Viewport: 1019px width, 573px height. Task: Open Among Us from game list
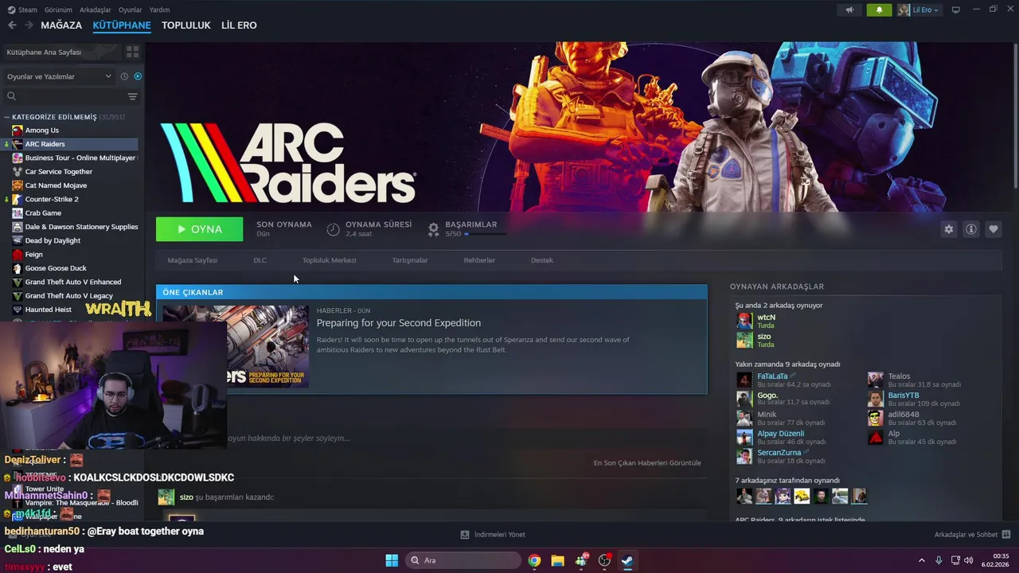coord(41,131)
